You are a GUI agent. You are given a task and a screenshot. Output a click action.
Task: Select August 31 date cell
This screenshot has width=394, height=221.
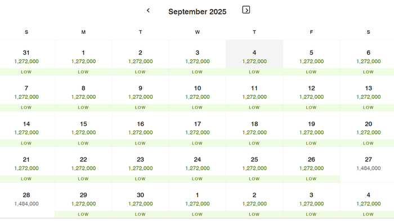(26, 57)
